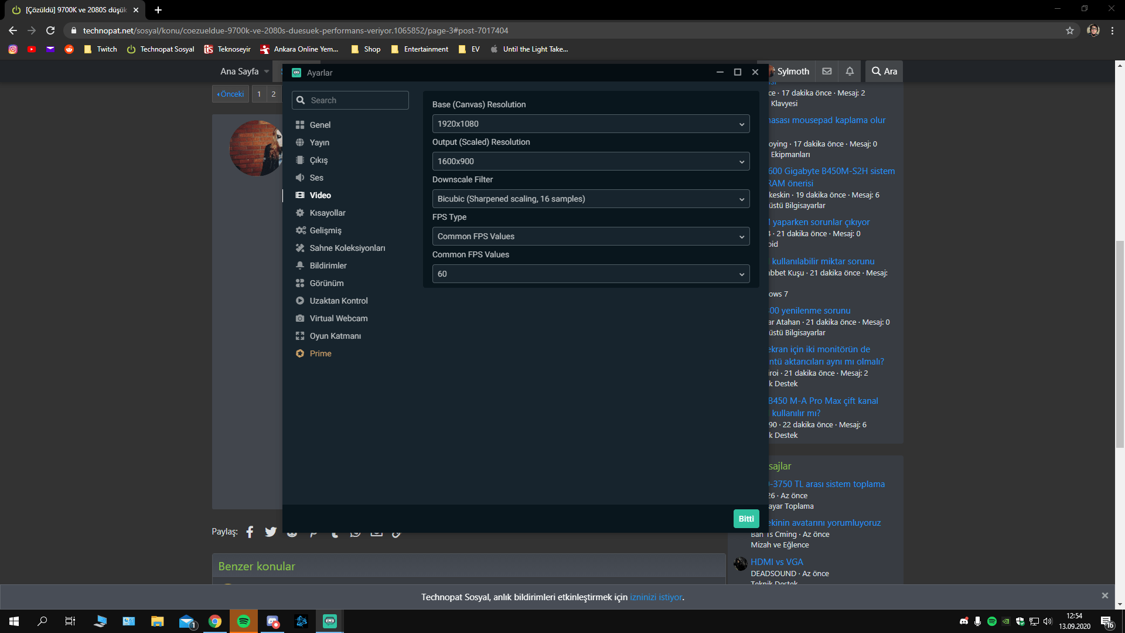Bookmark this page with the star icon
Viewport: 1125px width, 633px height.
coord(1070,30)
